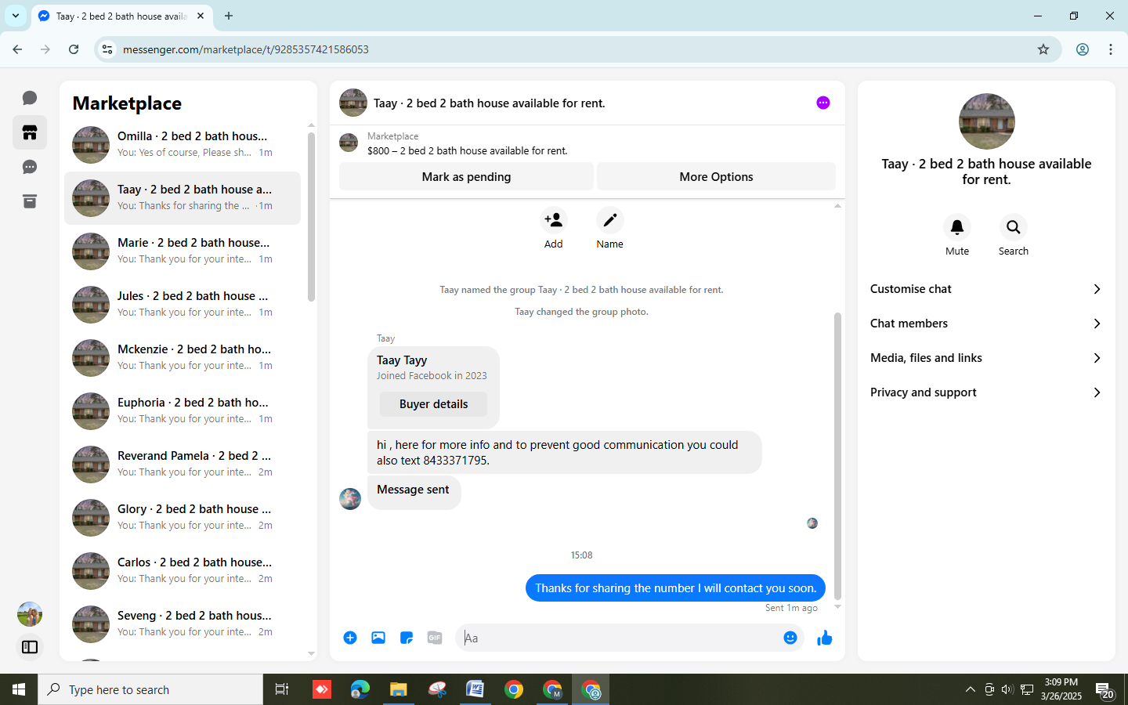The width and height of the screenshot is (1128, 705).
Task: Open the Marie conversation
Action: [x=183, y=251]
